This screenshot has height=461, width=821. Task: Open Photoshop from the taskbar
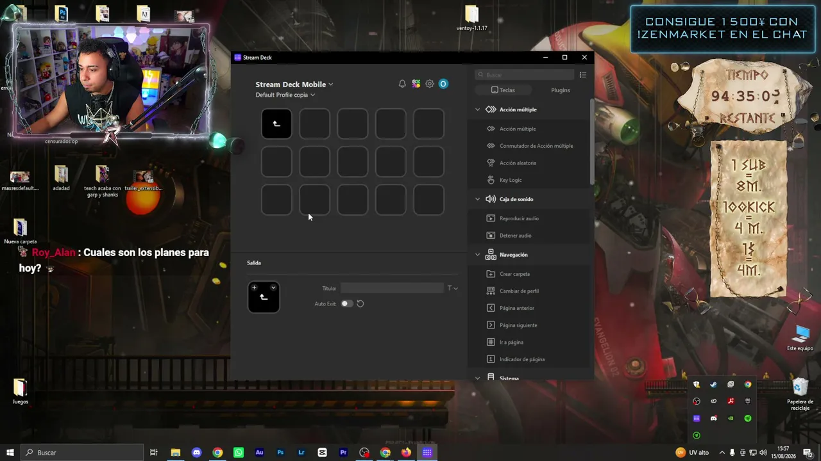point(280,453)
